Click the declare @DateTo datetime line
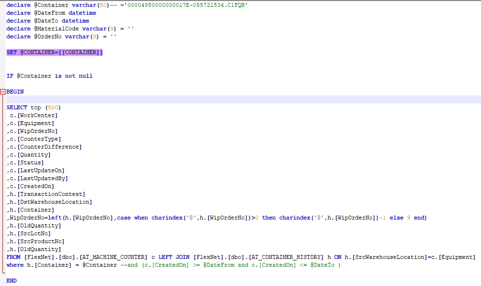Viewport: 481px width, 286px height. [x=48, y=21]
